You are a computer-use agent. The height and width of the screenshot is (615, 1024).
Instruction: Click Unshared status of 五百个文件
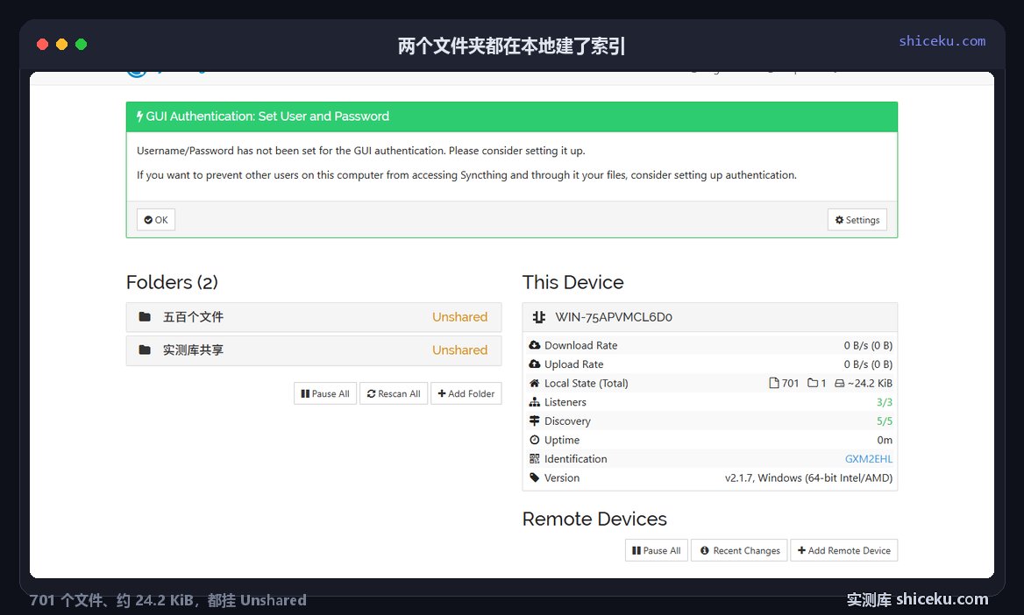pos(459,316)
